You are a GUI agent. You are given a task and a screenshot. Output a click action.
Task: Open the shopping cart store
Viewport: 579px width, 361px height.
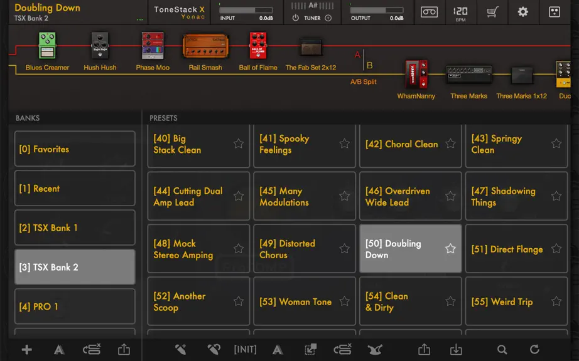492,12
